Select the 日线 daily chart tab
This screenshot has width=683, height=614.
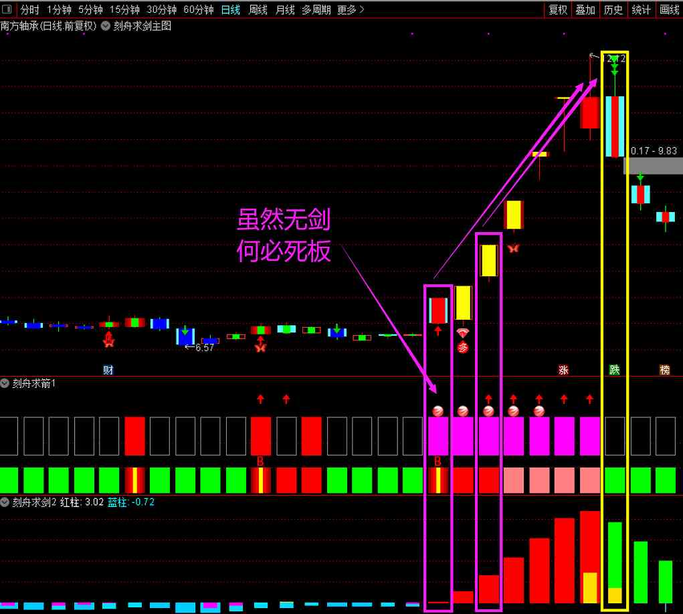[x=230, y=9]
